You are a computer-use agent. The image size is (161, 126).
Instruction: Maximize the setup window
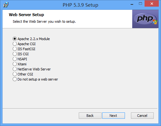click(140, 4)
